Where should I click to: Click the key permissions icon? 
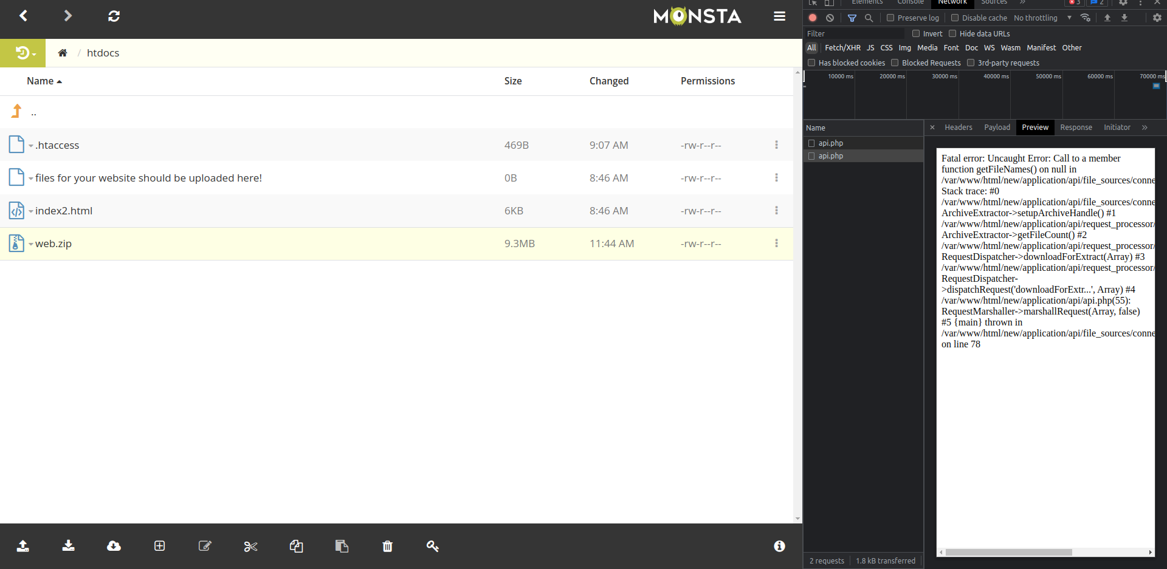pos(433,547)
